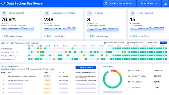Click the orange Partial Protection legend dot
Screen dimensions: 169x95
[x=129, y=76]
